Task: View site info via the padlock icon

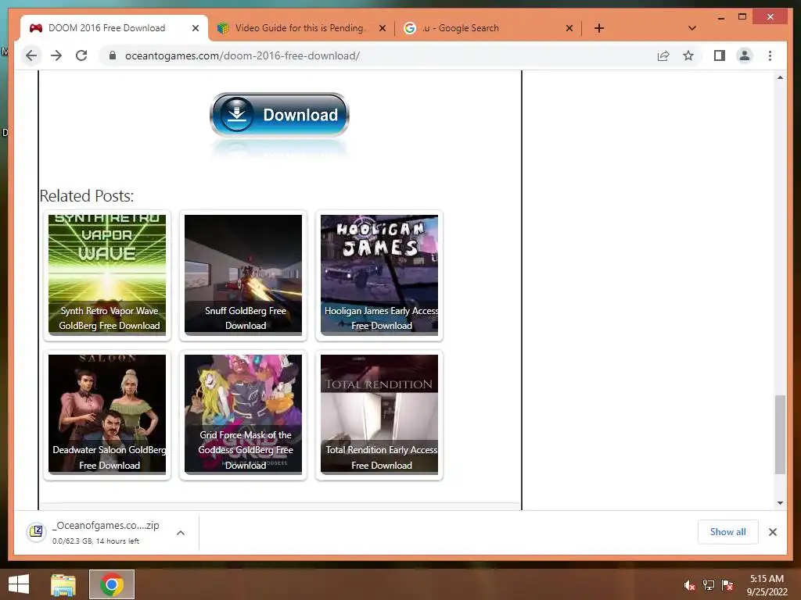Action: point(113,55)
